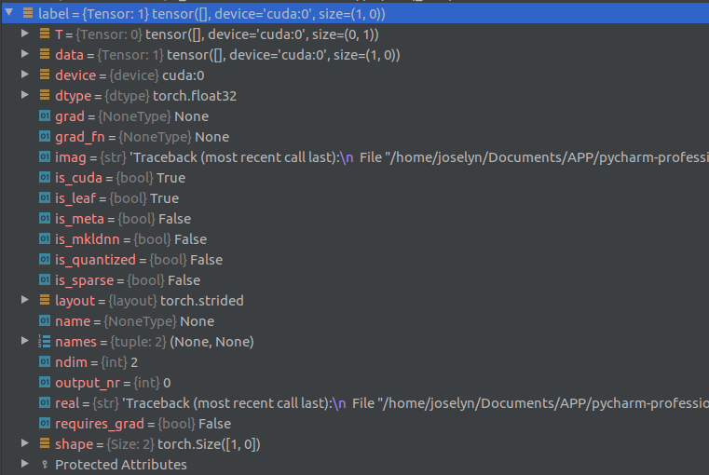Select the data = tensor row
Image resolution: width=709 pixels, height=475 pixels.
pyautogui.click(x=227, y=55)
